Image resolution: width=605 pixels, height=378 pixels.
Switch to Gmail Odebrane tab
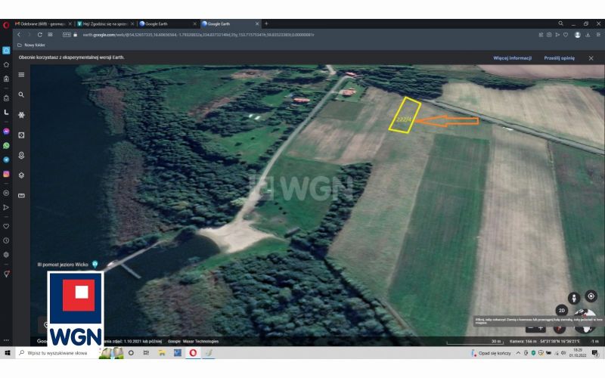(x=43, y=24)
